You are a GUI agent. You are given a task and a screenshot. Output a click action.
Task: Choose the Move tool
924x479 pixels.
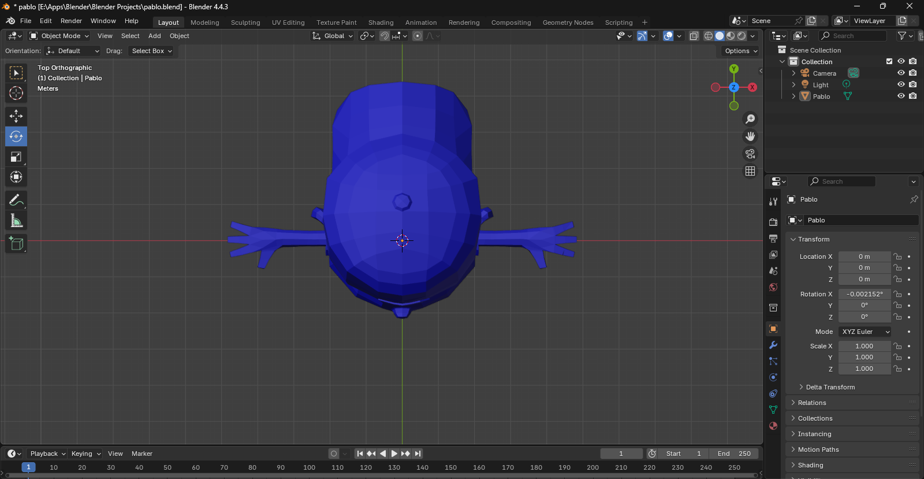pyautogui.click(x=16, y=116)
